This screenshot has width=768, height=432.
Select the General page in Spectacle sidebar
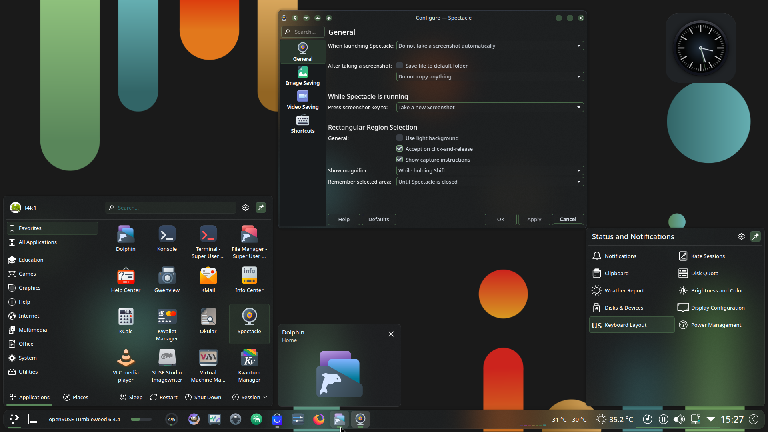click(x=303, y=52)
